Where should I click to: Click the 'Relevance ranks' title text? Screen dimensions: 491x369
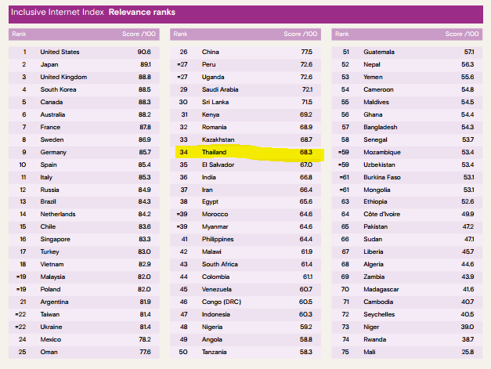pyautogui.click(x=142, y=13)
